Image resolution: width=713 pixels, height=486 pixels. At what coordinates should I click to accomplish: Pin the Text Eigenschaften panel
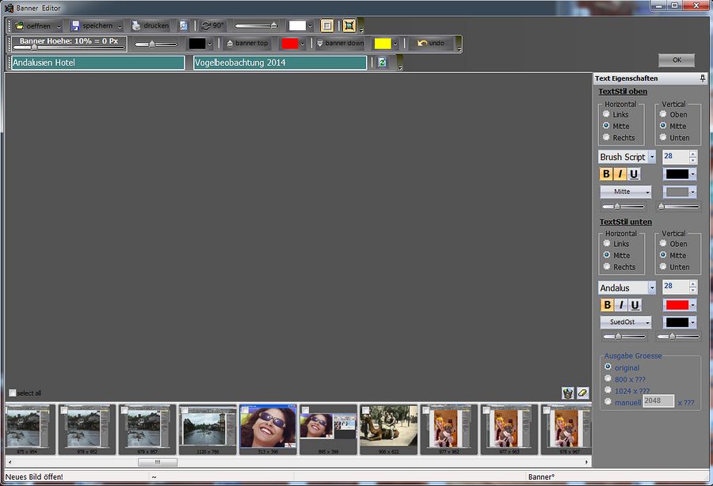click(x=702, y=78)
